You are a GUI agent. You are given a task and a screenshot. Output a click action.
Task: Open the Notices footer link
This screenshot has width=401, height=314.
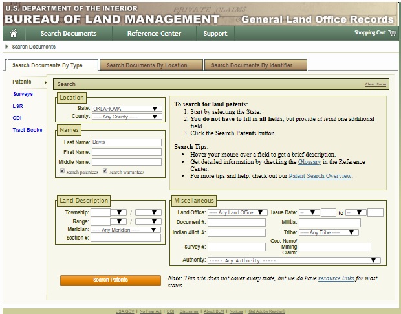click(x=236, y=311)
